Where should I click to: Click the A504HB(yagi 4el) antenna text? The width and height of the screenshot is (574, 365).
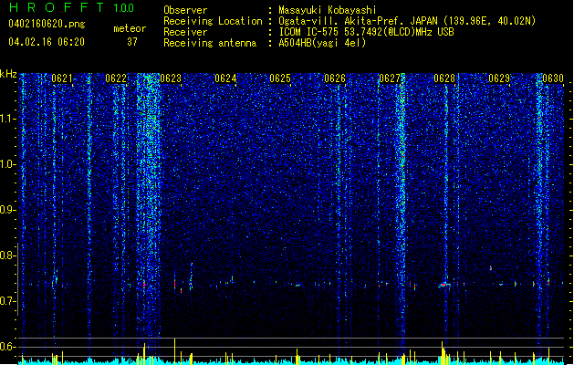pos(322,43)
